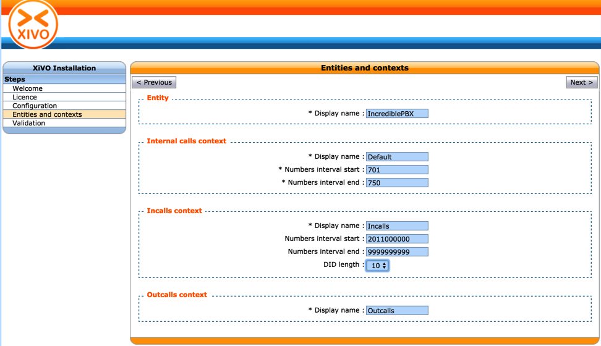
Task: Focus internal Numbers interval start field 701
Action: (397, 170)
